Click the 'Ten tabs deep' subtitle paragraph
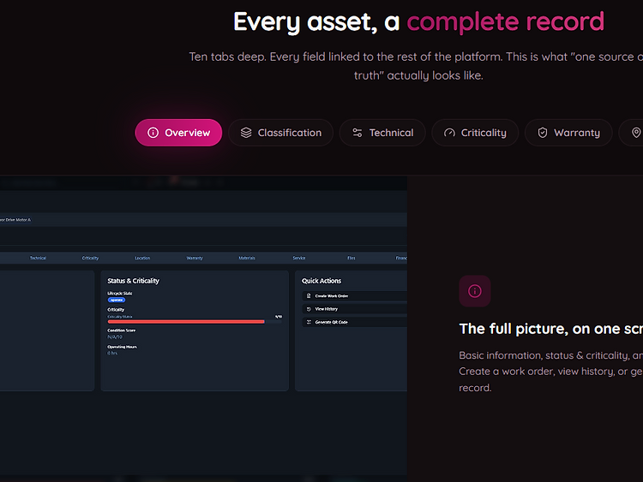Image resolution: width=643 pixels, height=482 pixels. tap(416, 66)
